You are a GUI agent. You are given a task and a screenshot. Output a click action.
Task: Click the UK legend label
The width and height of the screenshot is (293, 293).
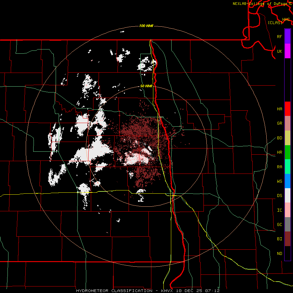(x=279, y=51)
